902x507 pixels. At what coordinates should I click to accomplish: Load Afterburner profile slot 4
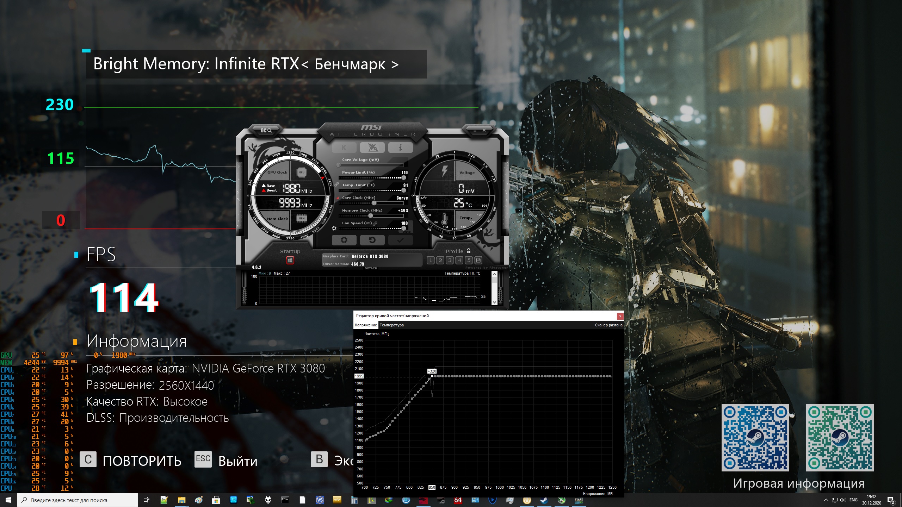pyautogui.click(x=459, y=260)
